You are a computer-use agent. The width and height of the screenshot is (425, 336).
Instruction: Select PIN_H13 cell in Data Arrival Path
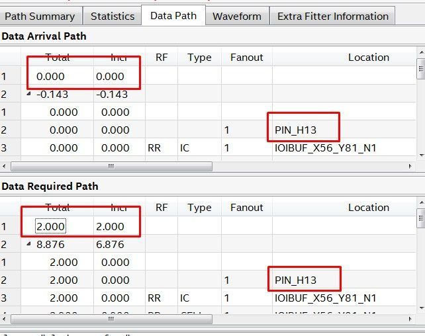[295, 130]
